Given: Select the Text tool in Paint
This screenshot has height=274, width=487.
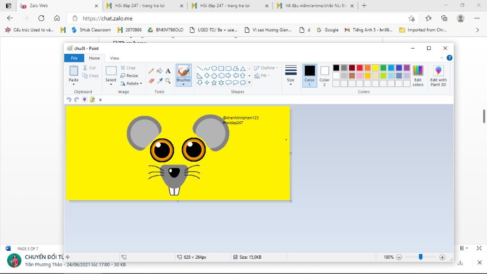Looking at the screenshot, I should 168,71.
